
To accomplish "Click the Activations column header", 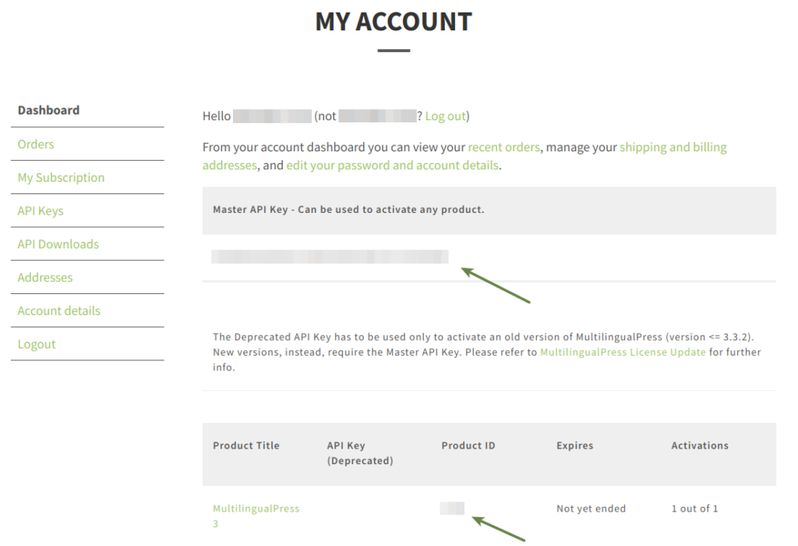I will click(x=700, y=446).
